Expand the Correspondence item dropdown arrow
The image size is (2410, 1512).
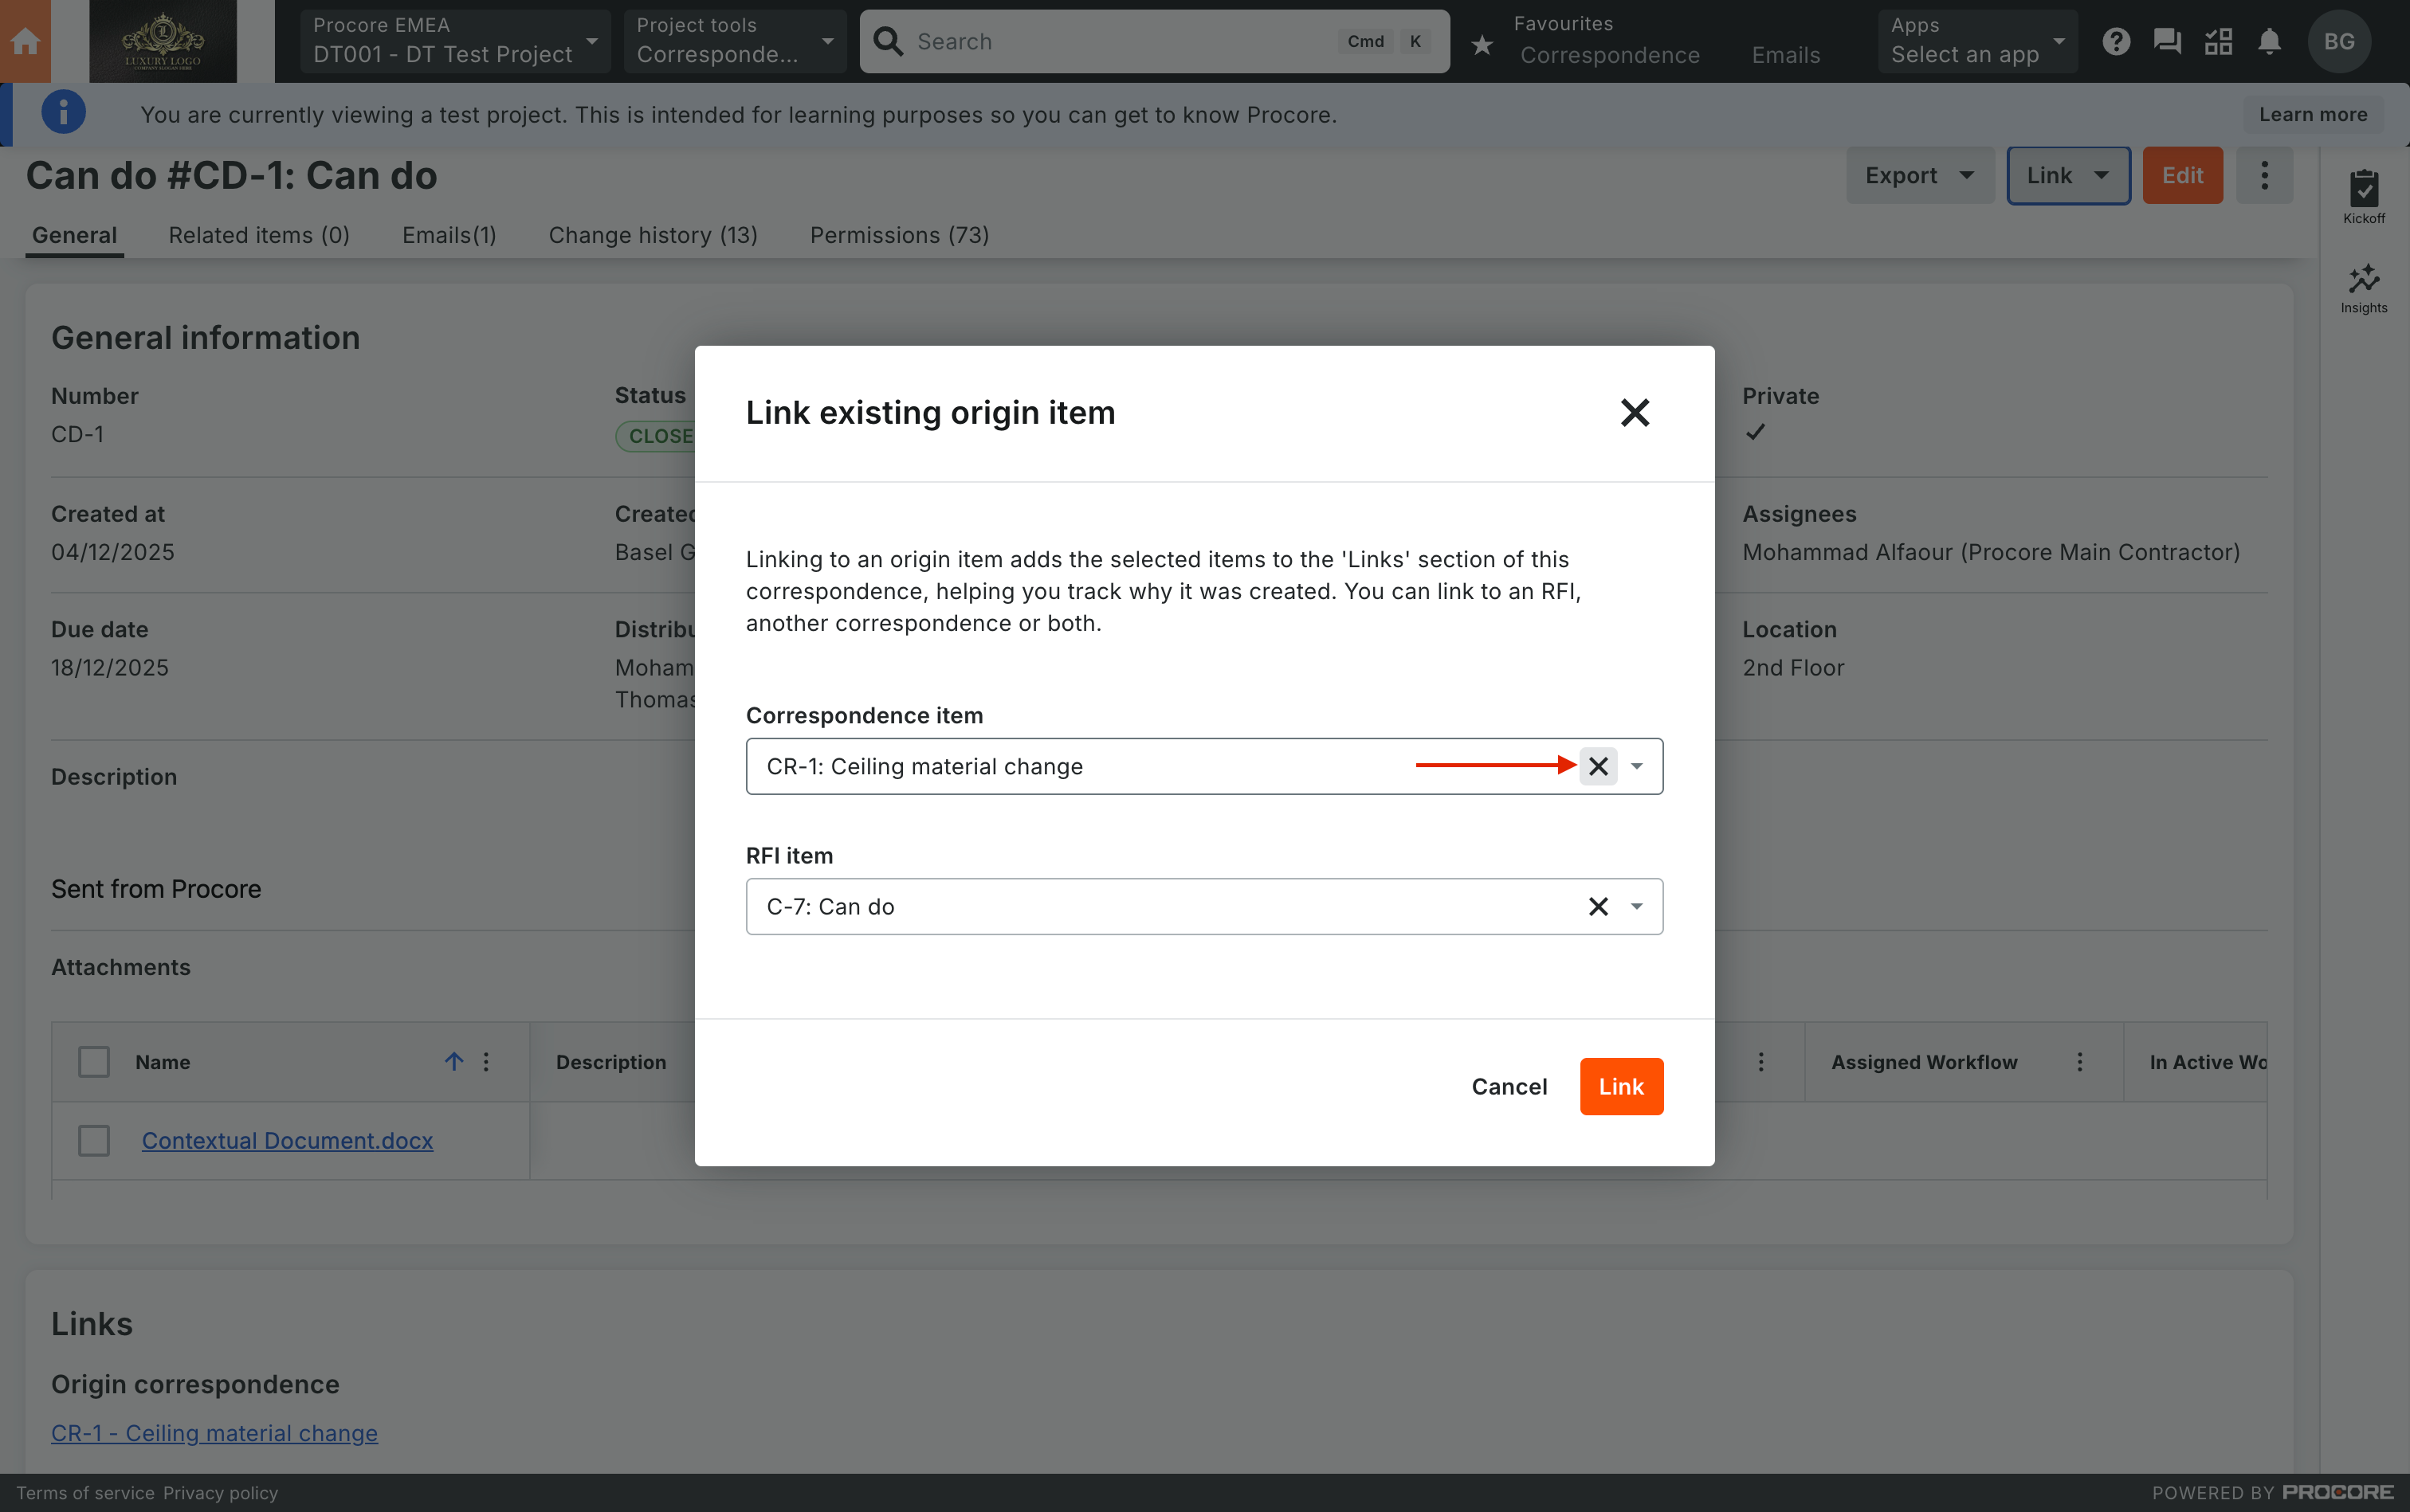point(1637,766)
